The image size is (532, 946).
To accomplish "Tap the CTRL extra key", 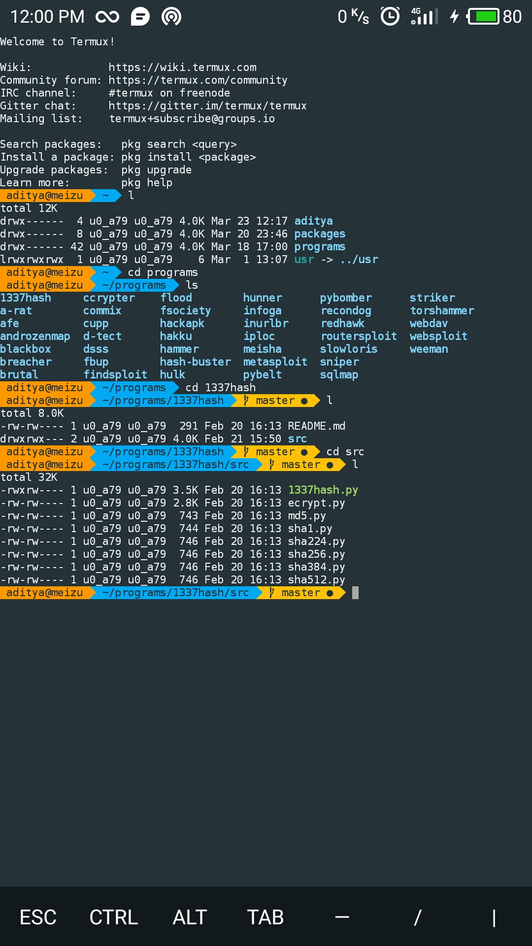I will (x=114, y=917).
